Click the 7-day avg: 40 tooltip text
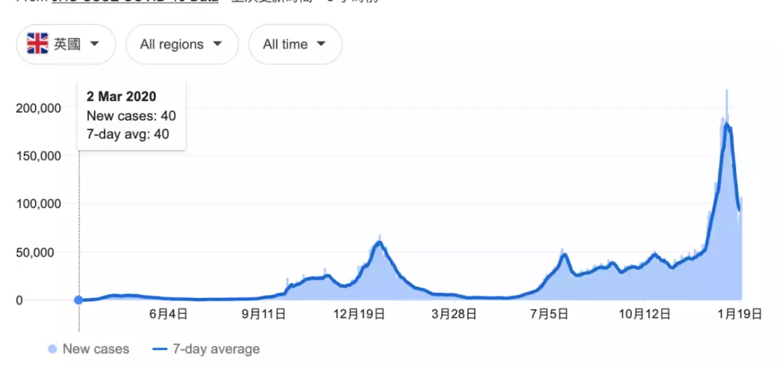The image size is (780, 368). [127, 133]
